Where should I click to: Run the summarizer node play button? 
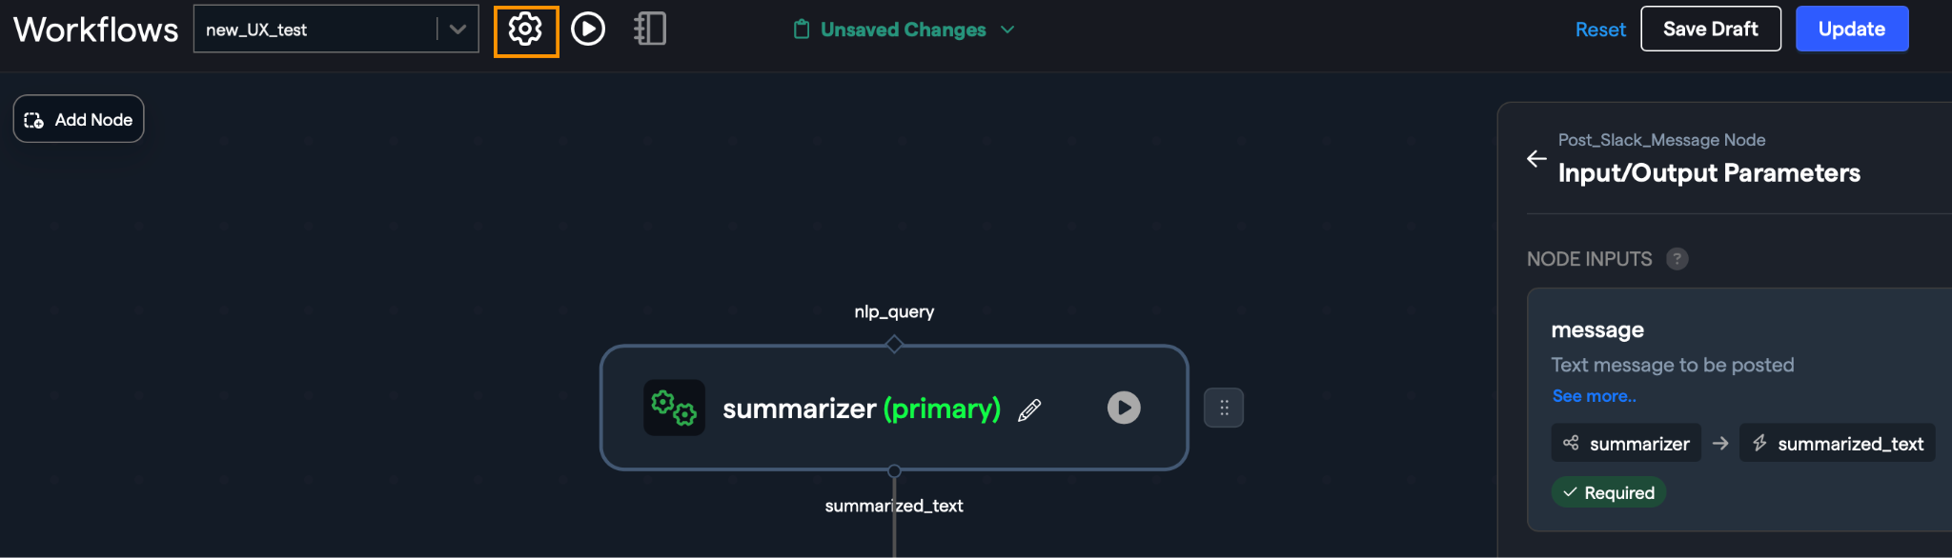click(x=1124, y=408)
